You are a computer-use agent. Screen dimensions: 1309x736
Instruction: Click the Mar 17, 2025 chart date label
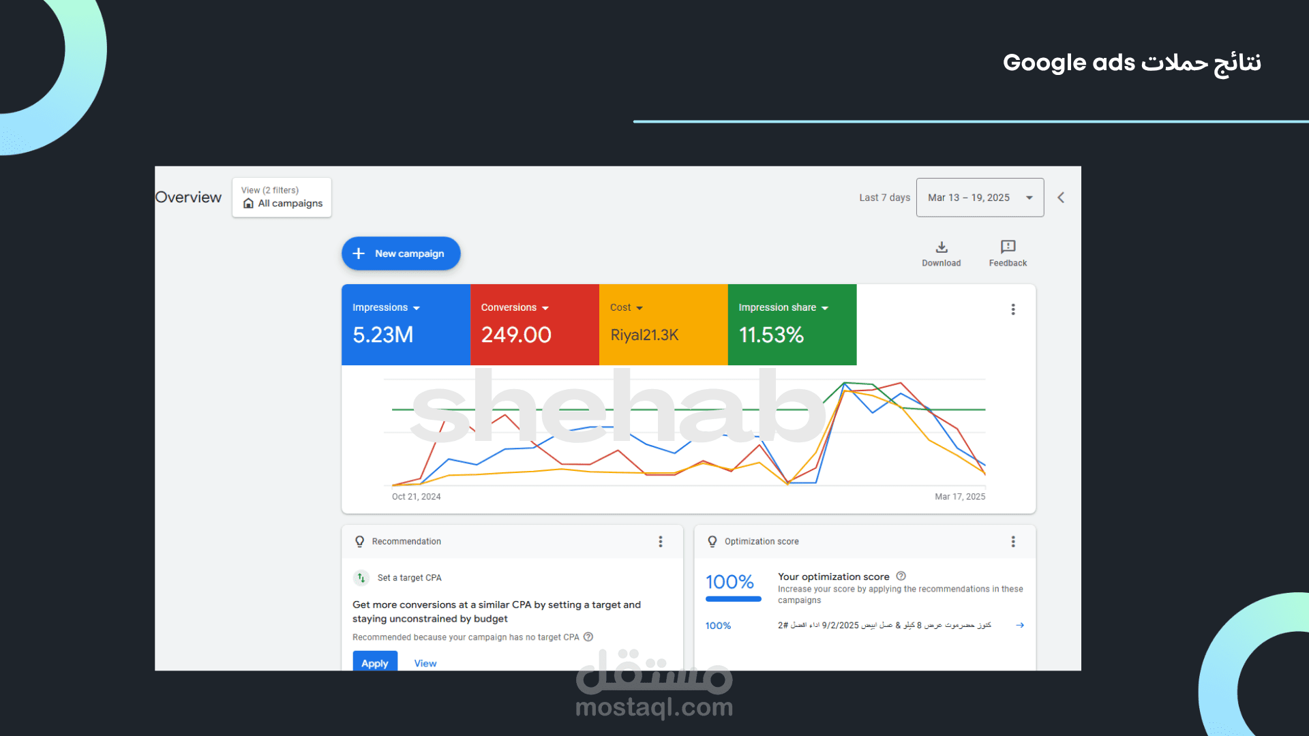pyautogui.click(x=960, y=497)
